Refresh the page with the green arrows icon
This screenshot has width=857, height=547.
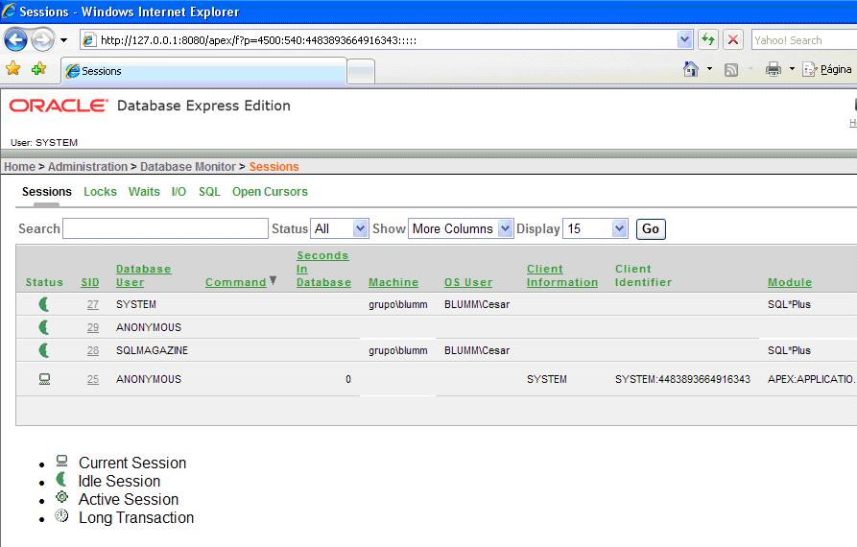708,39
